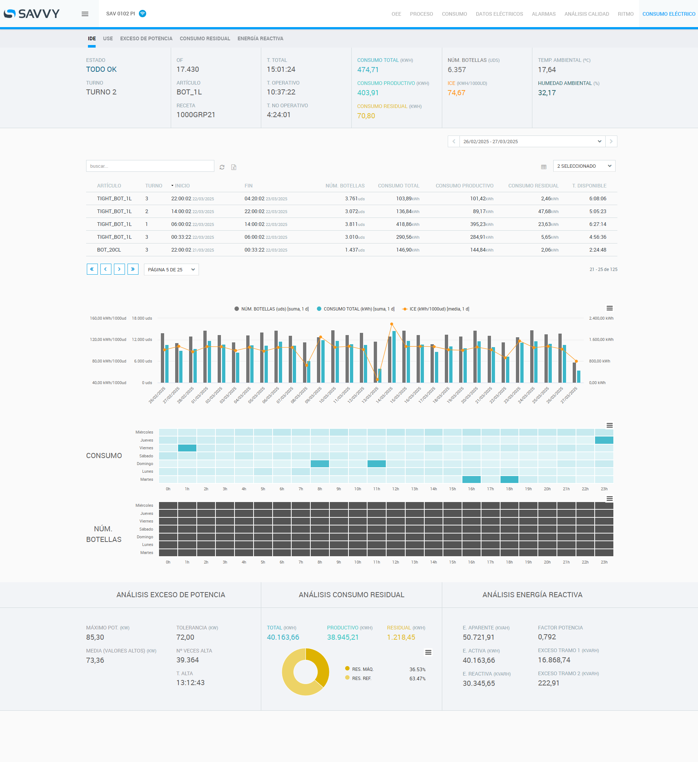Open the ALARMAS menu section
Screen dimensions: 698x762
tap(543, 14)
